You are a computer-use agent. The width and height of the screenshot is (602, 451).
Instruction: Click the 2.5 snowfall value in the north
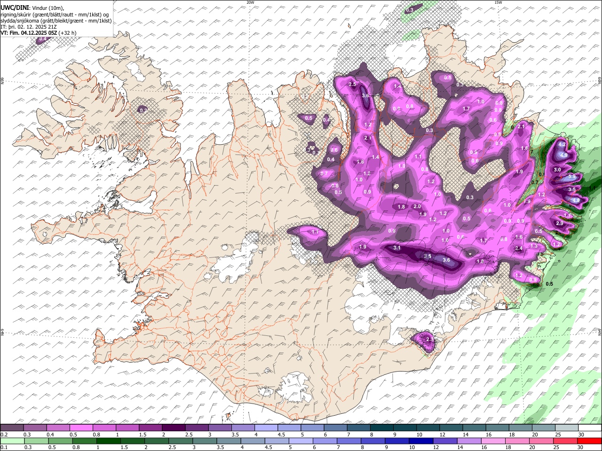[x=352, y=84]
